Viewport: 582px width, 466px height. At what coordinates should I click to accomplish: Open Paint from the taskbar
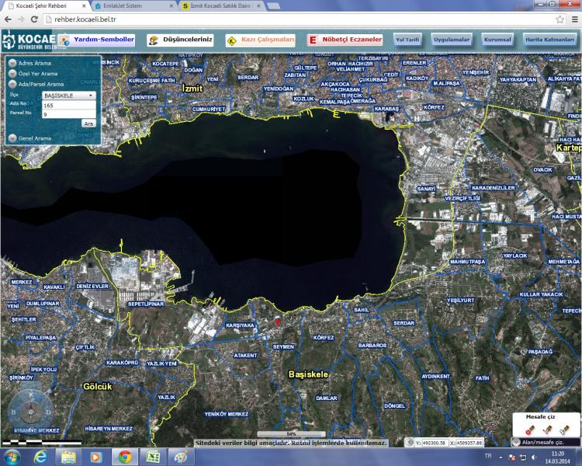pos(180,457)
